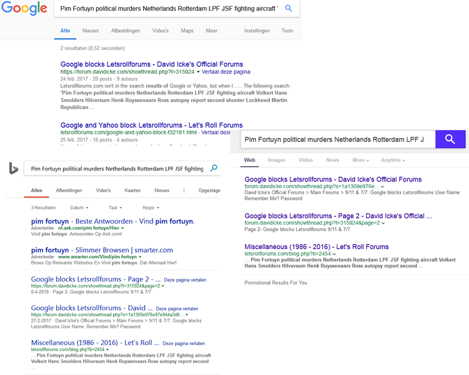Expand arrow beside www.smarter.com ad URL
469x375 pixels.
coord(140,257)
